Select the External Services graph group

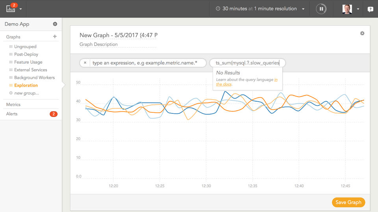tap(31, 70)
